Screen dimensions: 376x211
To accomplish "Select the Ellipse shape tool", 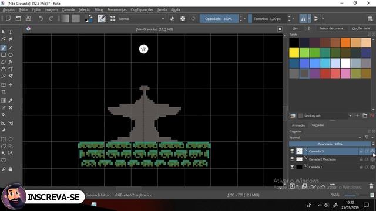I will click(11, 55).
